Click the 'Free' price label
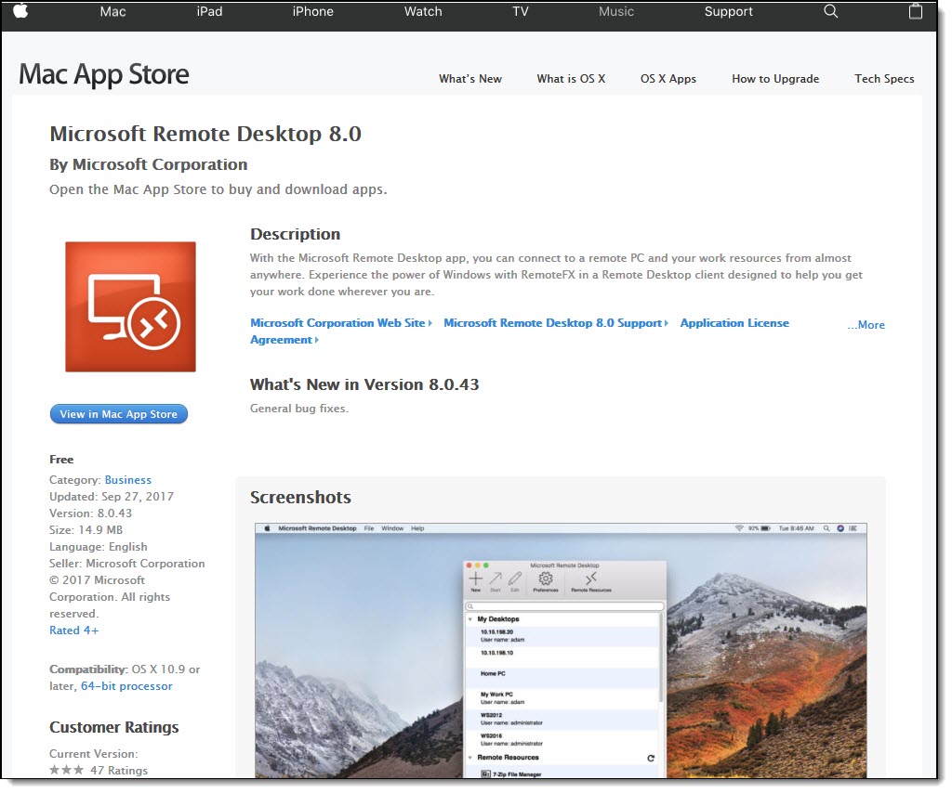 tap(61, 460)
